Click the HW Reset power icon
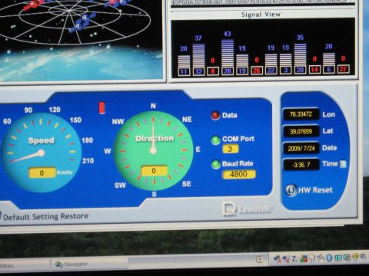The image size is (369, 276). tap(291, 190)
